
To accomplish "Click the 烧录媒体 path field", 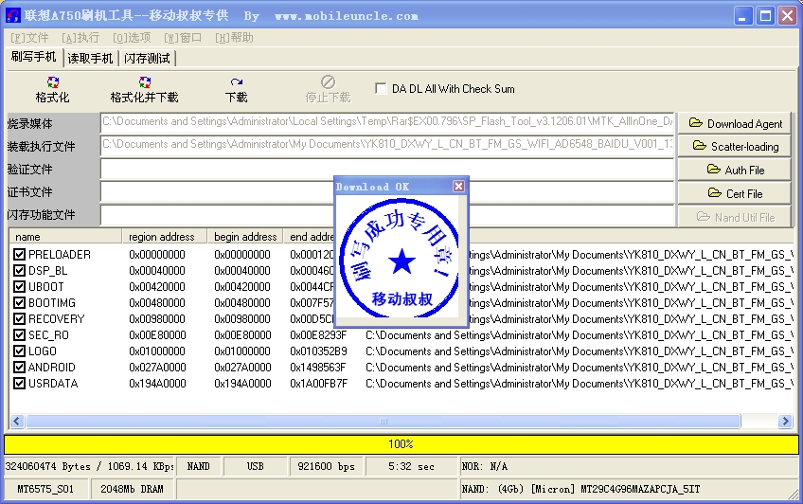I will point(387,122).
